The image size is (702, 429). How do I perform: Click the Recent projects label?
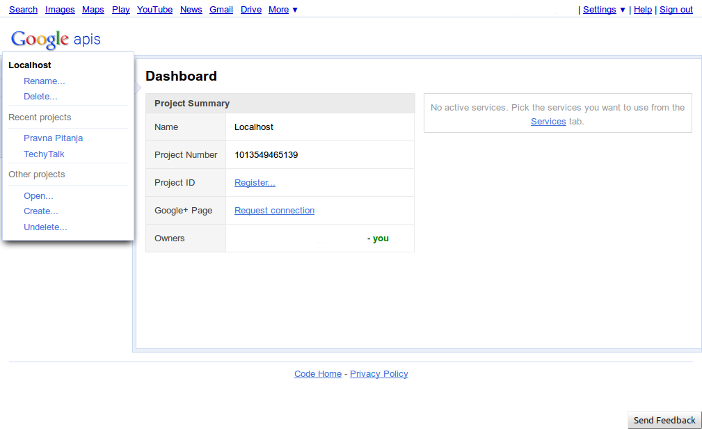pyautogui.click(x=40, y=118)
